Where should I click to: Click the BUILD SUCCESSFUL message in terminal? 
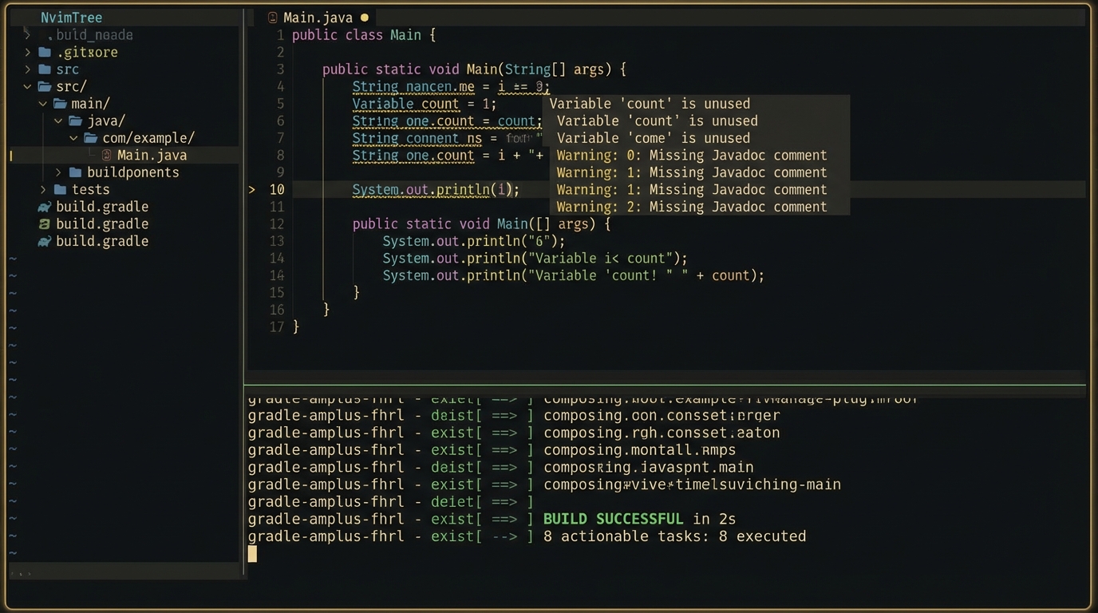613,519
